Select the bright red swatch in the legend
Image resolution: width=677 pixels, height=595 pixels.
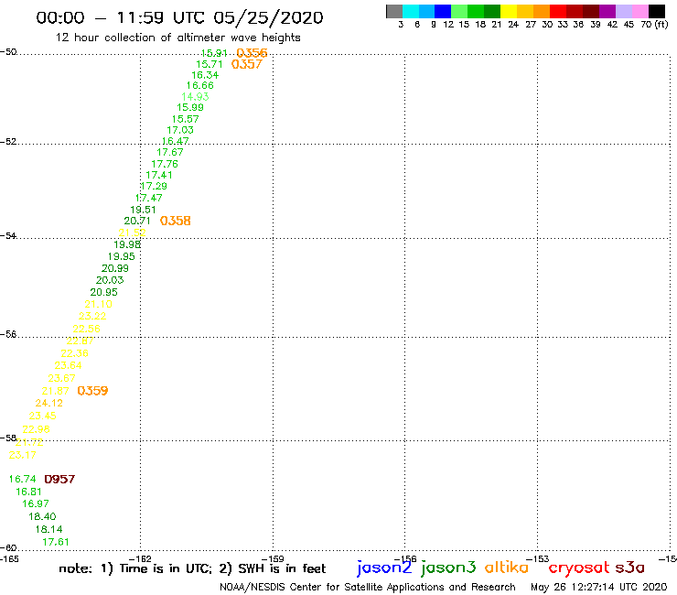[558, 12]
